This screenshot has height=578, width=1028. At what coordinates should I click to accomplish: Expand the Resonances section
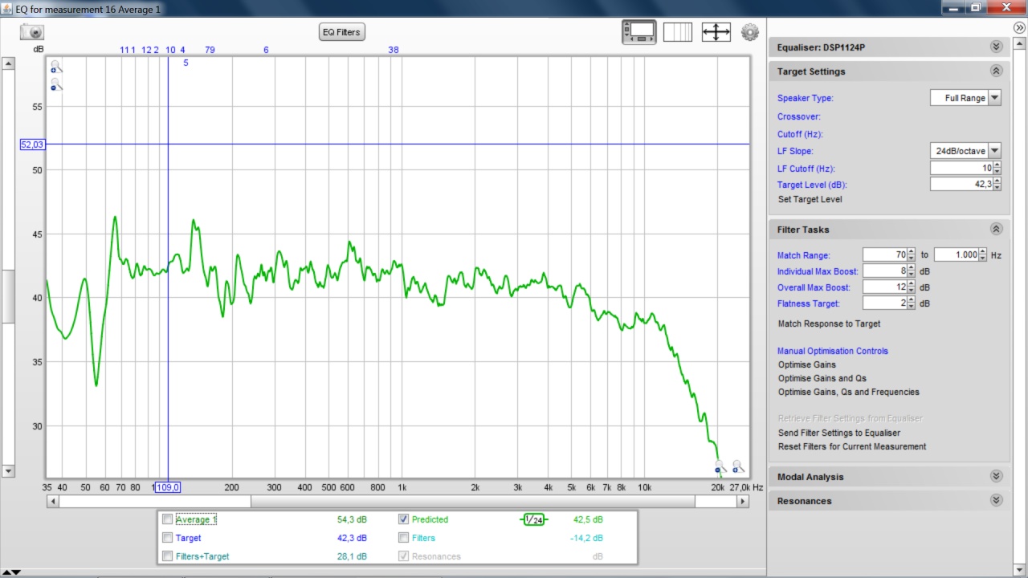coord(996,501)
